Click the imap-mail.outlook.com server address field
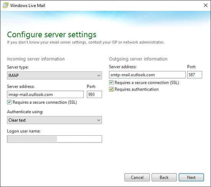211x187 pixels. [x=45, y=95]
